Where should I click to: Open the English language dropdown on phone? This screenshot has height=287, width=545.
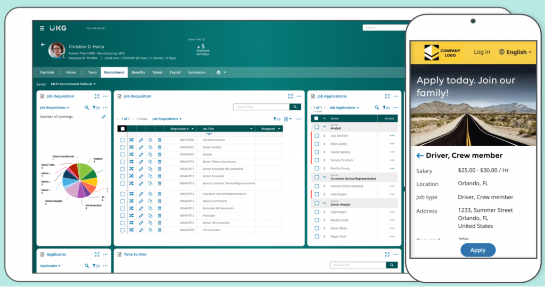(x=515, y=52)
